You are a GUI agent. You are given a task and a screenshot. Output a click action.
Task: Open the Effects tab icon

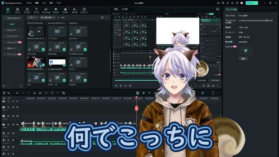[56, 10]
